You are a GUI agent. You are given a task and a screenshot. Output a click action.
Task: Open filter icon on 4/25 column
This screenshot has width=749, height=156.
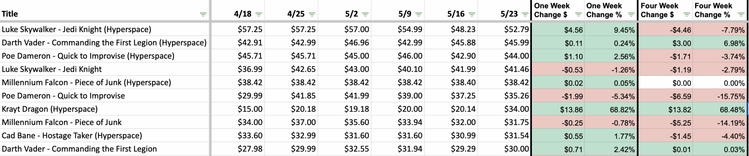click(x=312, y=15)
